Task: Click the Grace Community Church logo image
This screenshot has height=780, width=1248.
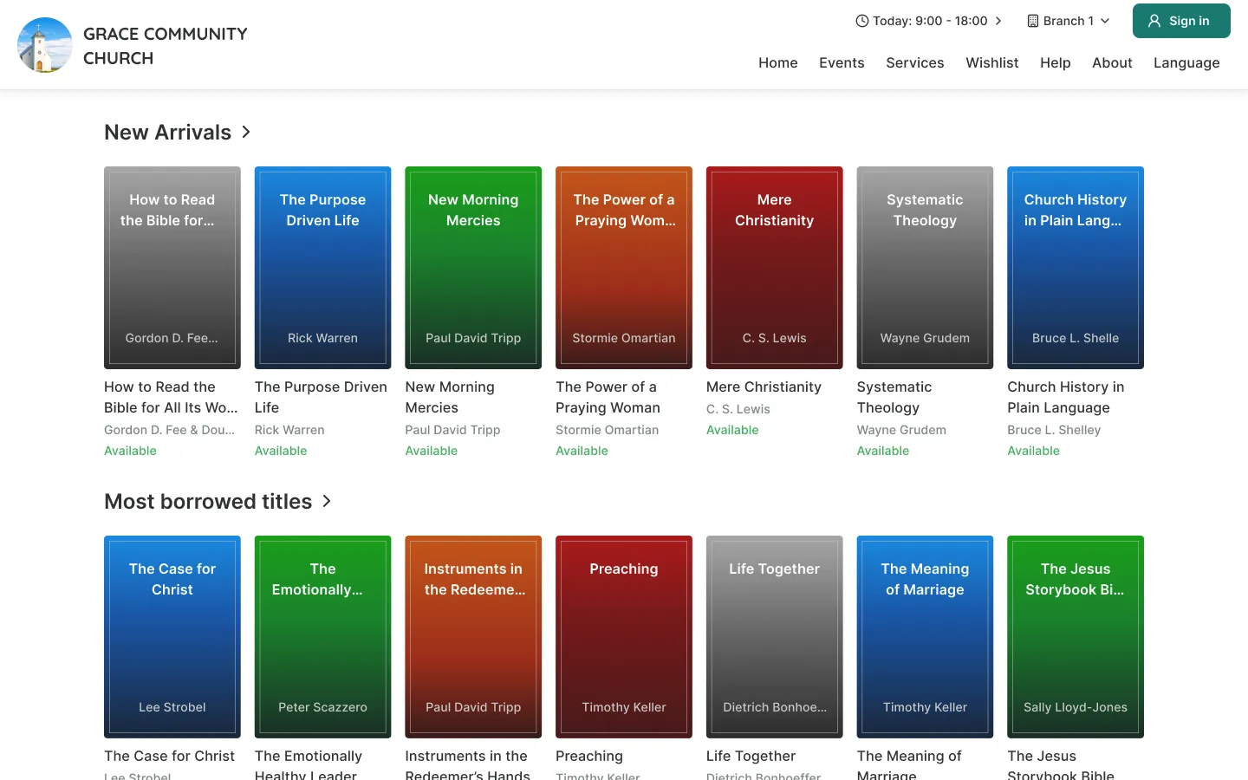Action: (45, 45)
